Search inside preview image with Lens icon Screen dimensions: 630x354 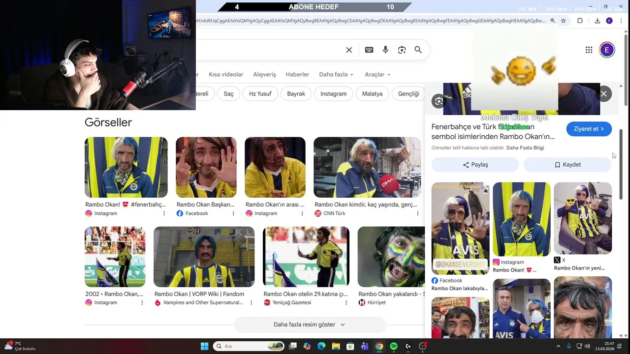[x=439, y=101]
